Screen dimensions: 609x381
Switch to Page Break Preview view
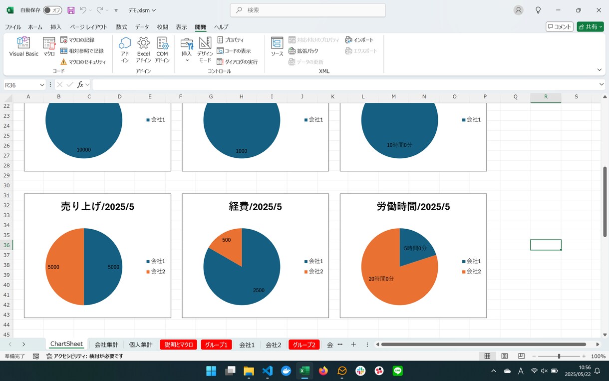pyautogui.click(x=521, y=356)
